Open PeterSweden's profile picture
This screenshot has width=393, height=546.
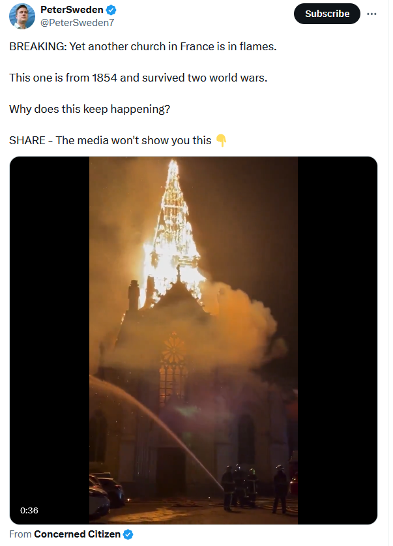pyautogui.click(x=22, y=16)
